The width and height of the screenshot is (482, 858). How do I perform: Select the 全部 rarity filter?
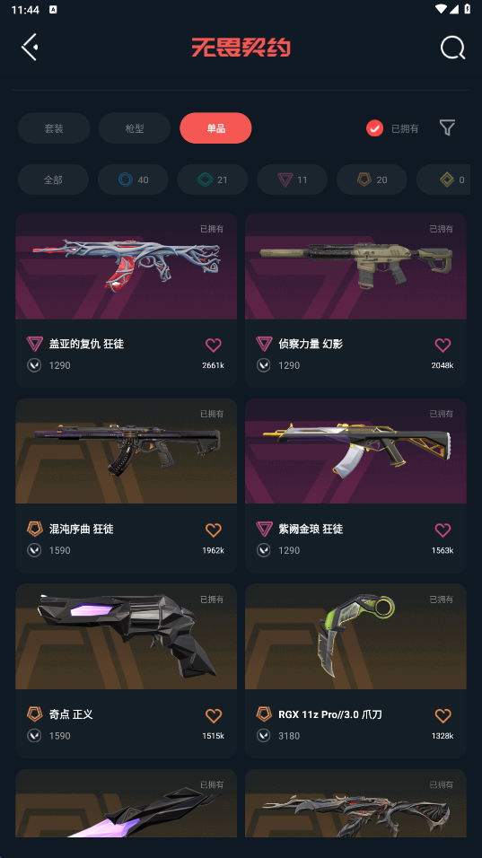[x=53, y=179]
